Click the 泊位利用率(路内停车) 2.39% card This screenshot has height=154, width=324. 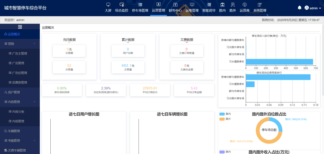tap(106, 90)
